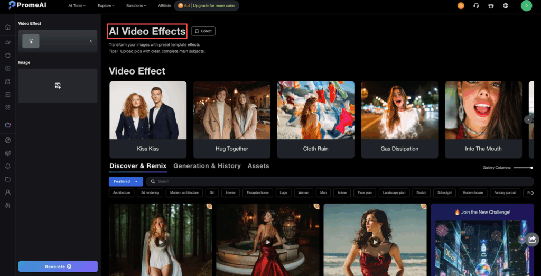Select the Architecture tag
Screen dimensions: 541x276
[x=122, y=193]
